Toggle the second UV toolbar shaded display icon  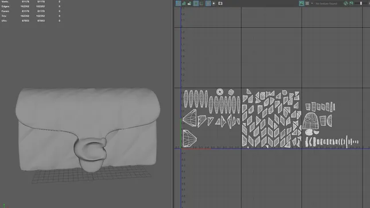pos(184,3)
